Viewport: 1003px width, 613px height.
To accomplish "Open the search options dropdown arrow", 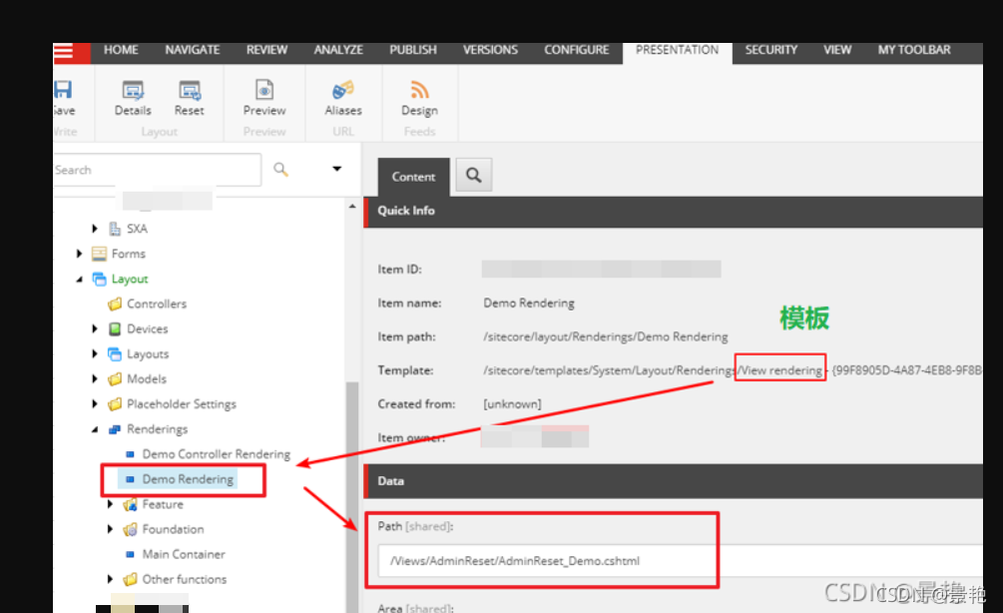I will tap(336, 169).
